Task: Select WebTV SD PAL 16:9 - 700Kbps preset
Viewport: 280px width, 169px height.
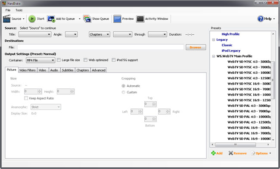Action: click(x=249, y=133)
